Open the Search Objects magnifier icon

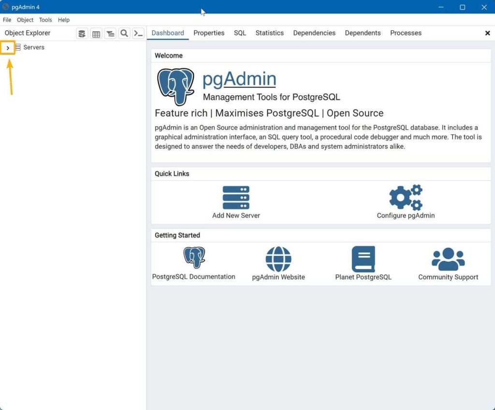(x=124, y=33)
